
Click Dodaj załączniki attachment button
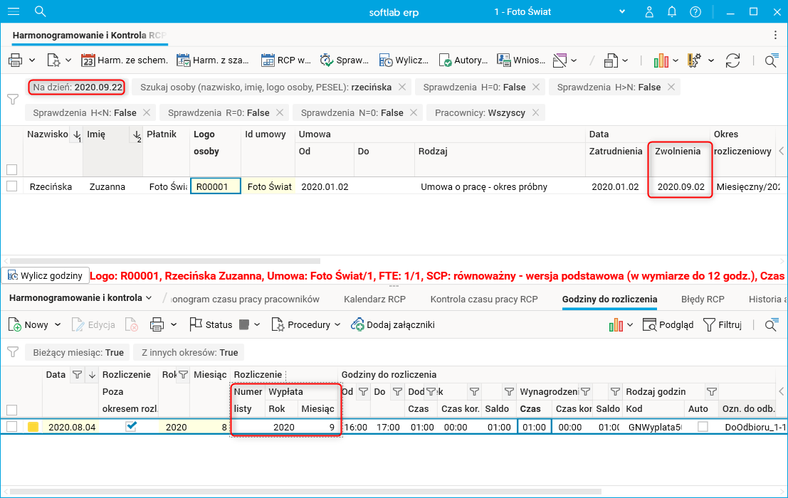392,325
